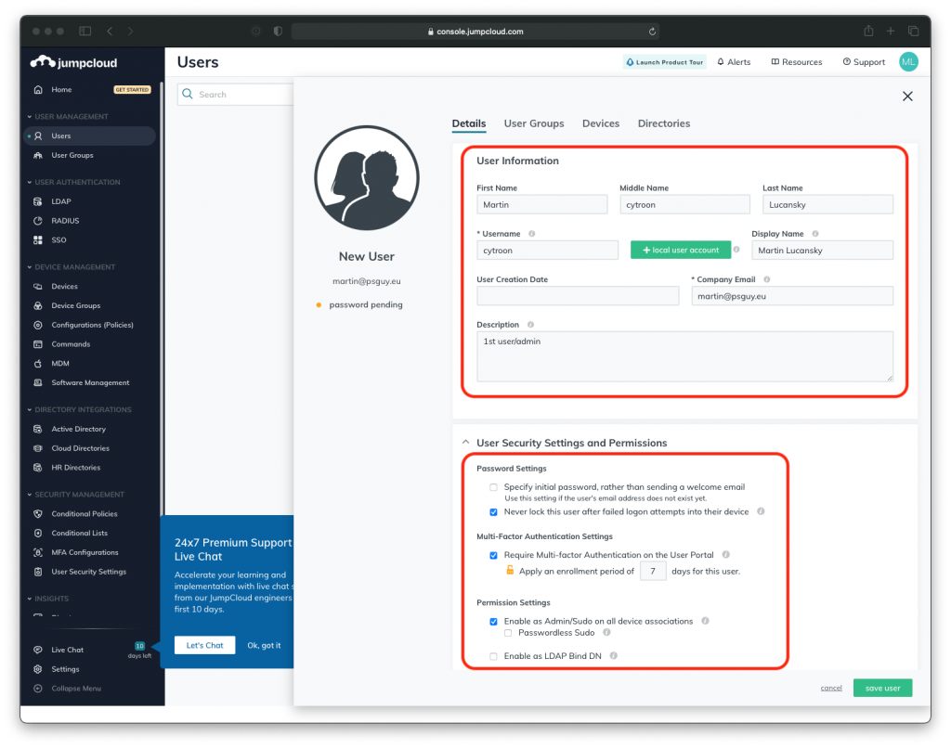The width and height of the screenshot is (951, 748).
Task: Toggle Never lock this user checkbox
Action: click(x=494, y=512)
